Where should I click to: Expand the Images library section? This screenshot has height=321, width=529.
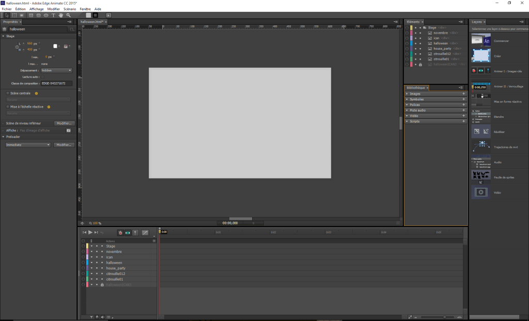[407, 94]
